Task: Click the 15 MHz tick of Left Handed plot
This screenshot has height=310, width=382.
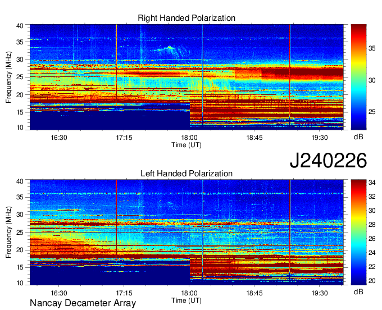Action: pyautogui.click(x=20, y=268)
